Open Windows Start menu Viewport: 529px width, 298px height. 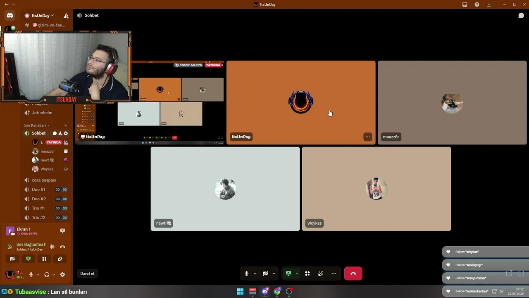click(x=240, y=291)
